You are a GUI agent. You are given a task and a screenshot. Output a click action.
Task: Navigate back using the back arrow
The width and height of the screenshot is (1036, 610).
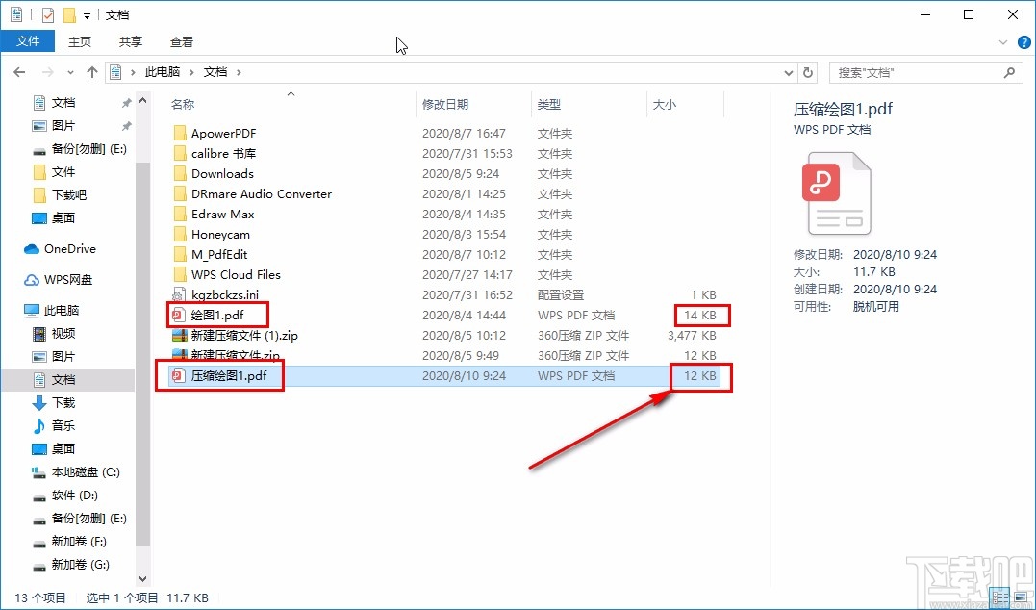pyautogui.click(x=18, y=72)
